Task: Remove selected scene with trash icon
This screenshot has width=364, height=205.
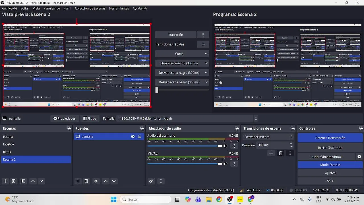Action: click(13, 181)
